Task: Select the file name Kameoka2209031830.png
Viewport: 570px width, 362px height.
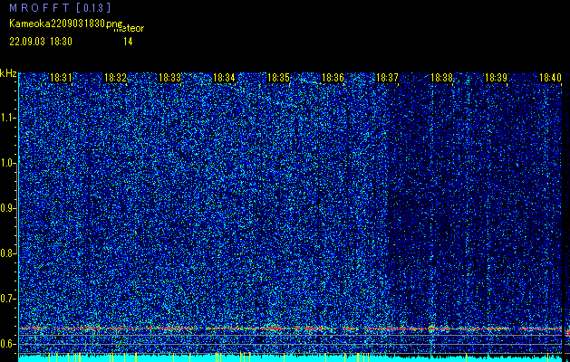Action: (x=67, y=24)
